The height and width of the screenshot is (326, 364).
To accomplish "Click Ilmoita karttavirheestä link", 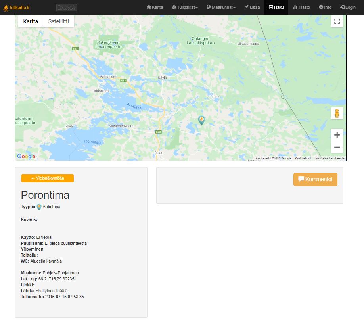I will pyautogui.click(x=330, y=158).
